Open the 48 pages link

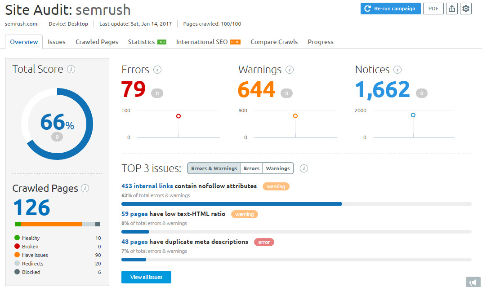(x=134, y=242)
